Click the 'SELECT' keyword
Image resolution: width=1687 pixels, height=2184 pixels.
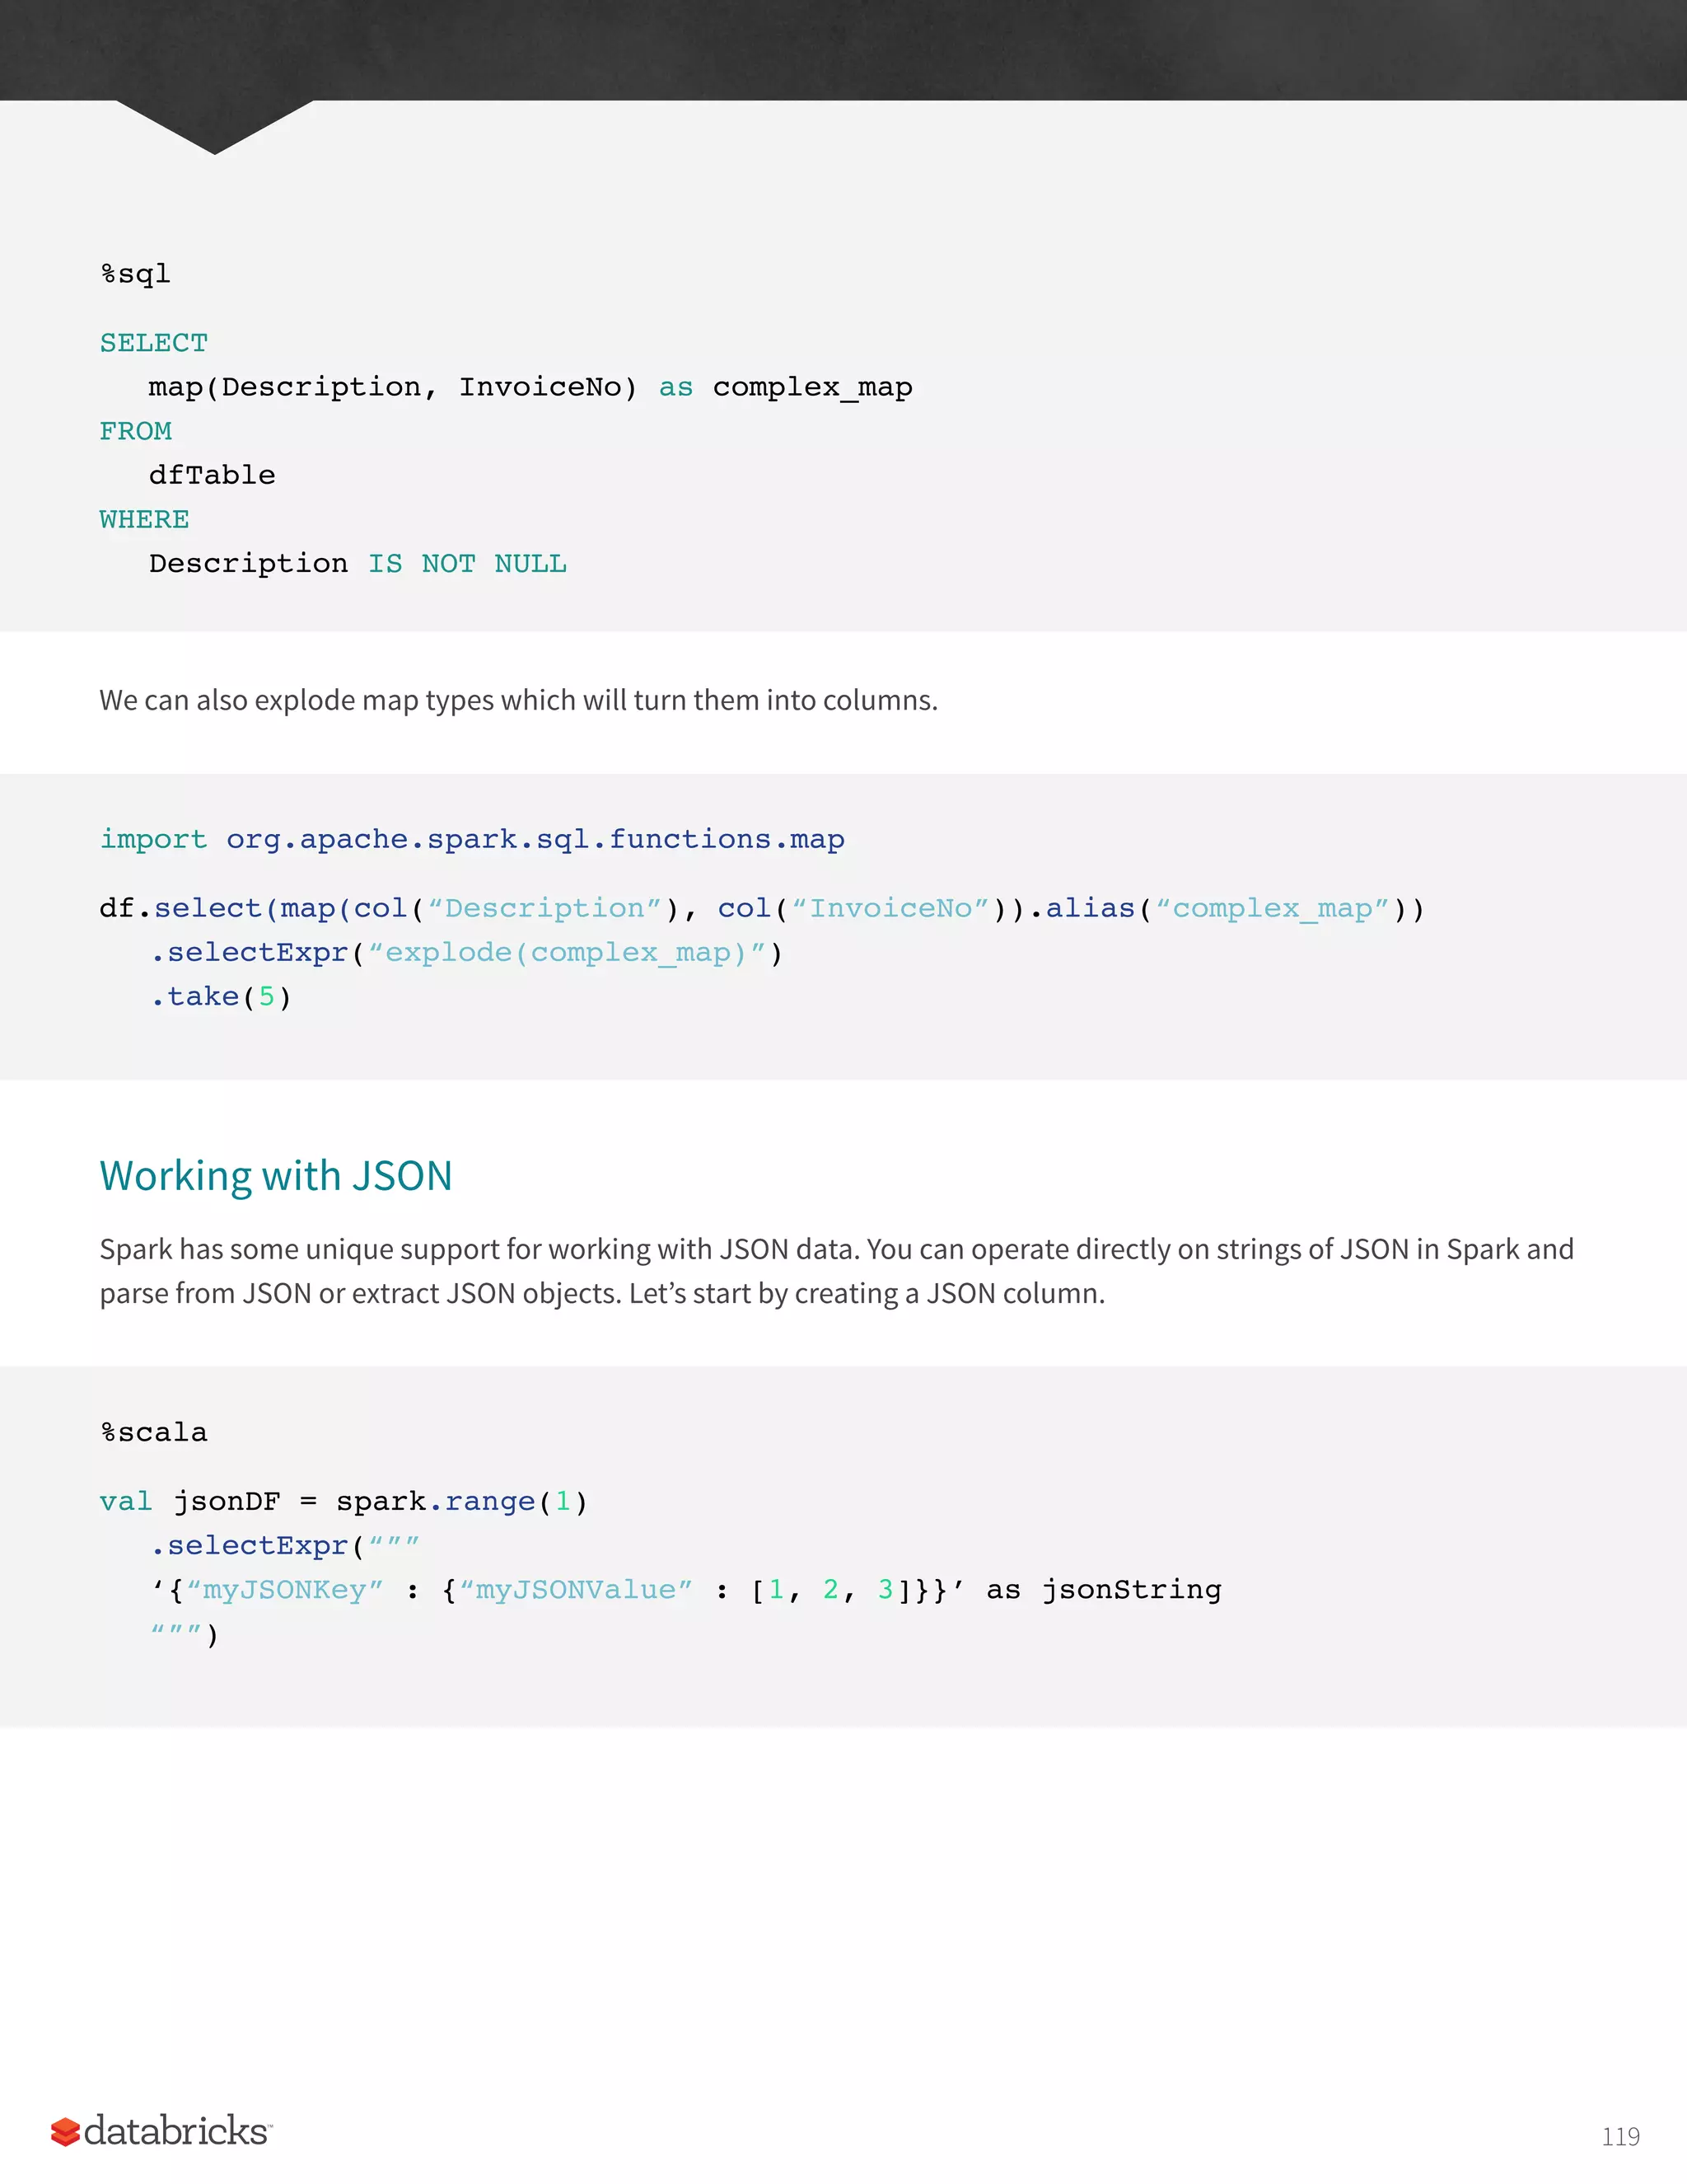coord(154,343)
